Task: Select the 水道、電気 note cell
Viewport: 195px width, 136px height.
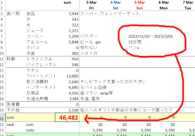Action: tap(90, 99)
